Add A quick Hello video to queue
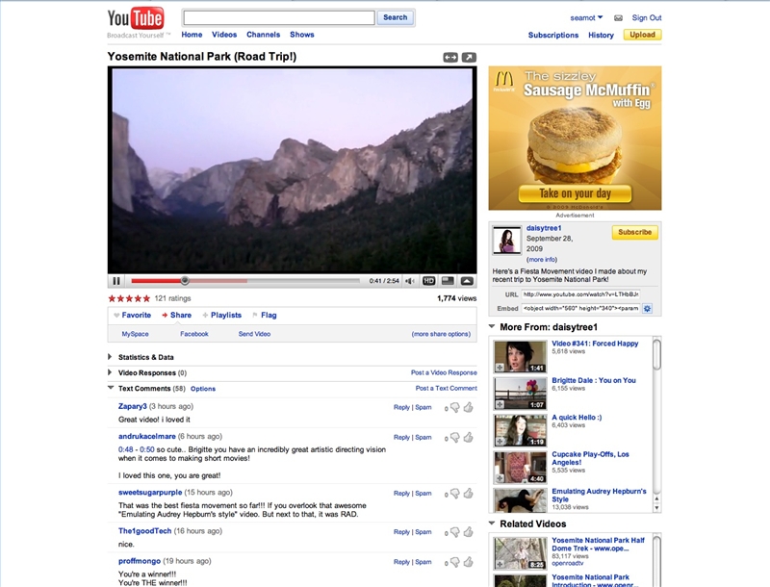770x587 pixels. 500,442
